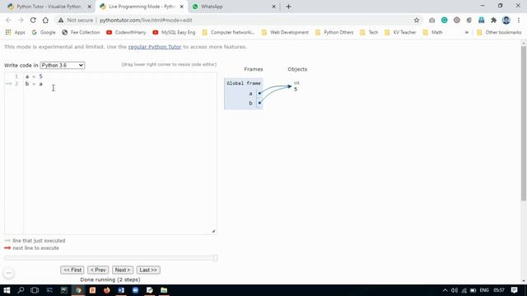Open the Computer Networking bookmarks folder
527x296 pixels.
coord(228,32)
